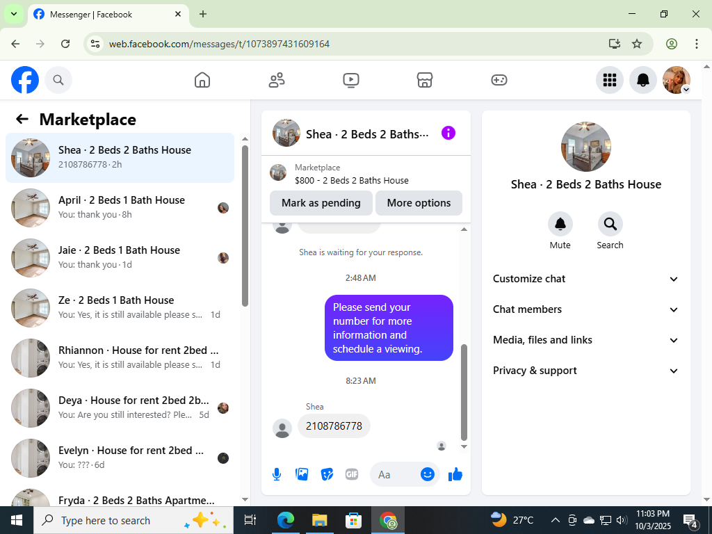Mark the listing as pending
This screenshot has height=534, width=712.
point(321,203)
